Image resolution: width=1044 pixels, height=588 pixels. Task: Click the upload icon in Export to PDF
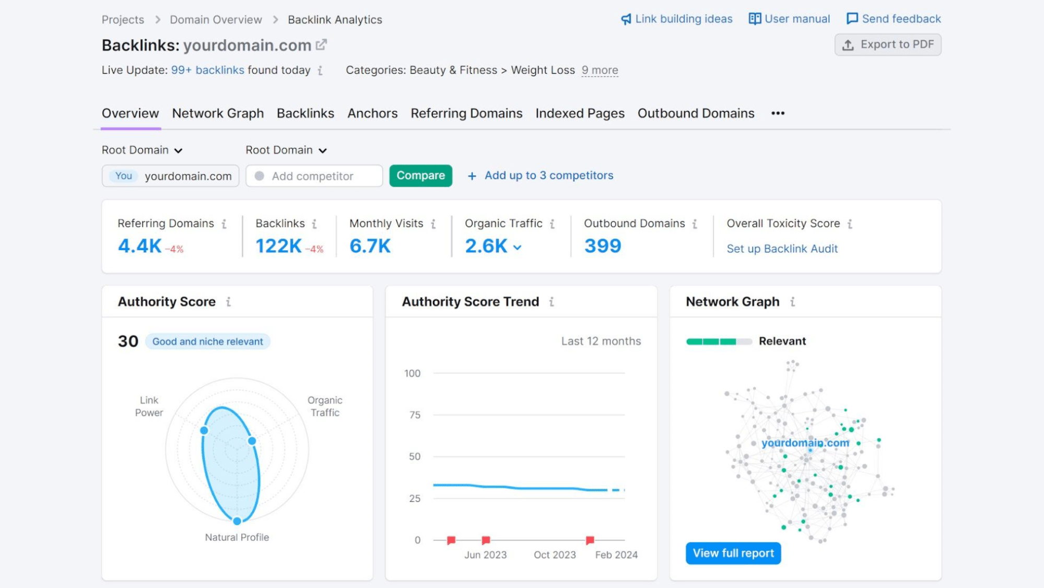click(x=848, y=45)
